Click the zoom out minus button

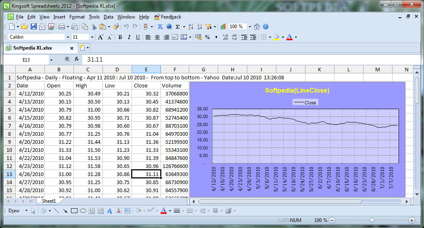pos(332,220)
